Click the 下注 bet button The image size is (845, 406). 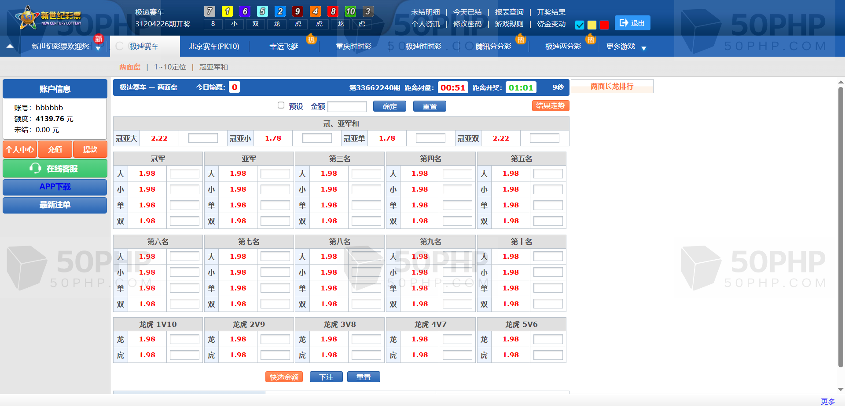[326, 377]
